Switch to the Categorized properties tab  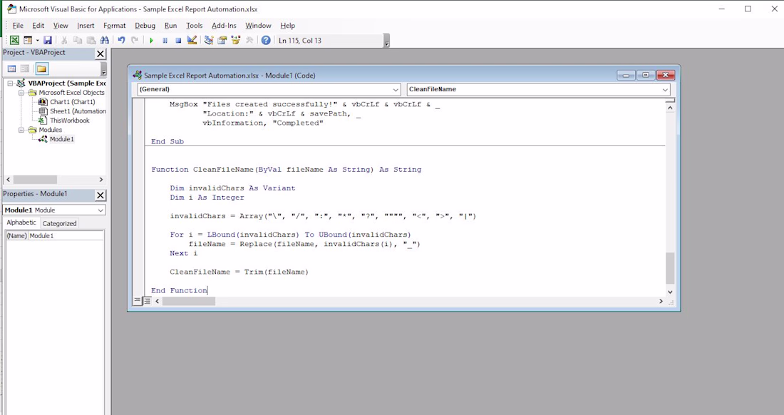coord(59,223)
